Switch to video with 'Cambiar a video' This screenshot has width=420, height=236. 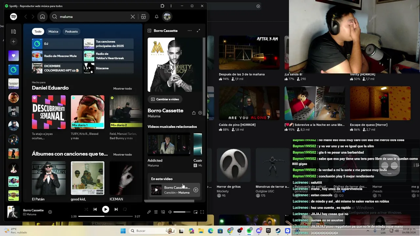tap(165, 99)
